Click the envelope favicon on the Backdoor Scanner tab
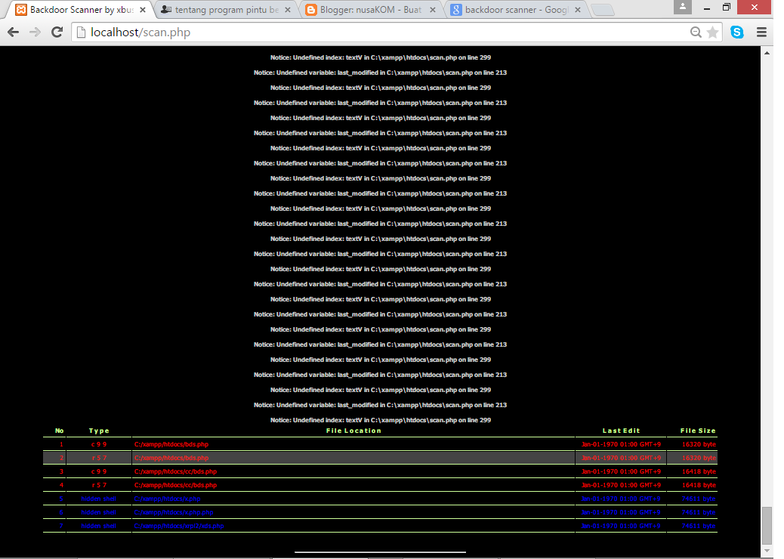The image size is (784, 559). point(20,10)
